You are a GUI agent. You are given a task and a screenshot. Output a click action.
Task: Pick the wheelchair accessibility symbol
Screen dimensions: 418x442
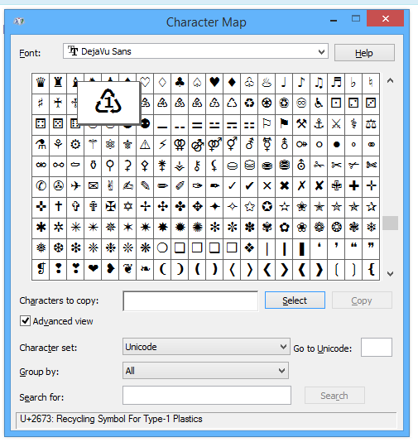[319, 103]
